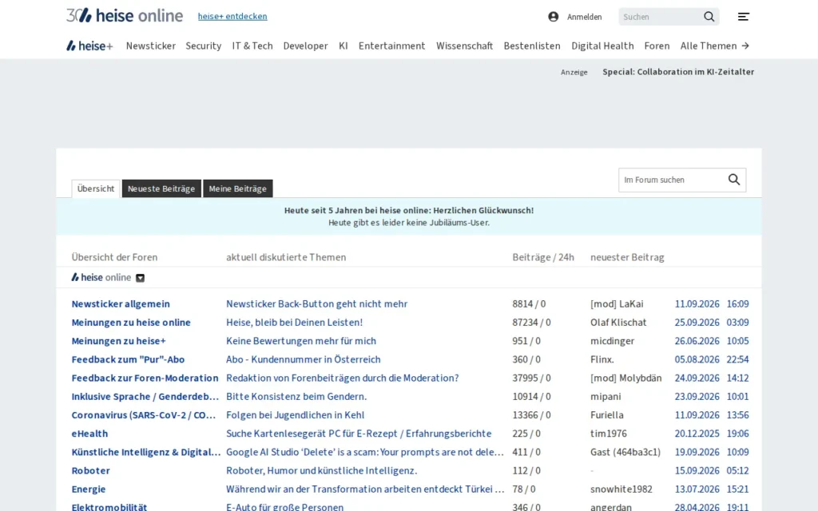
Task: Open Foren navigation item
Action: pos(657,46)
